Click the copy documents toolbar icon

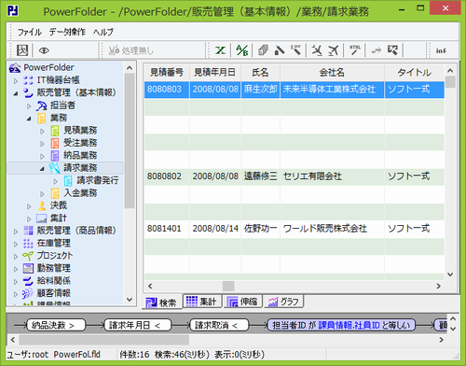point(263,50)
